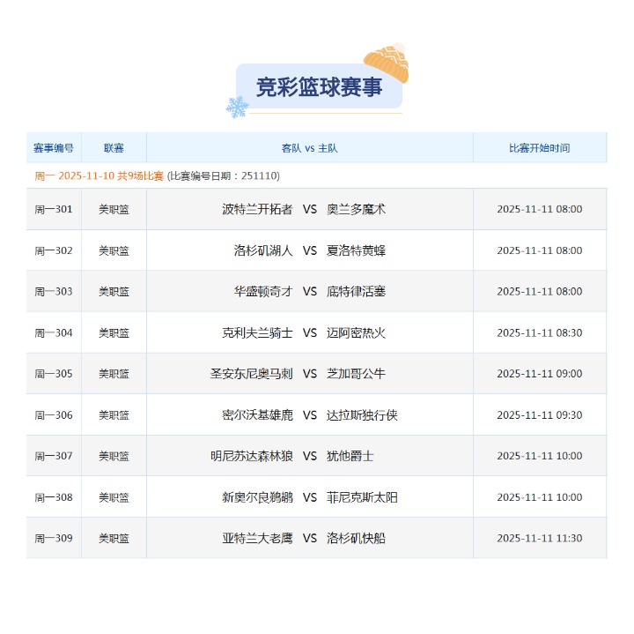Select match number 周一307
The height and width of the screenshot is (634, 634).
54,457
